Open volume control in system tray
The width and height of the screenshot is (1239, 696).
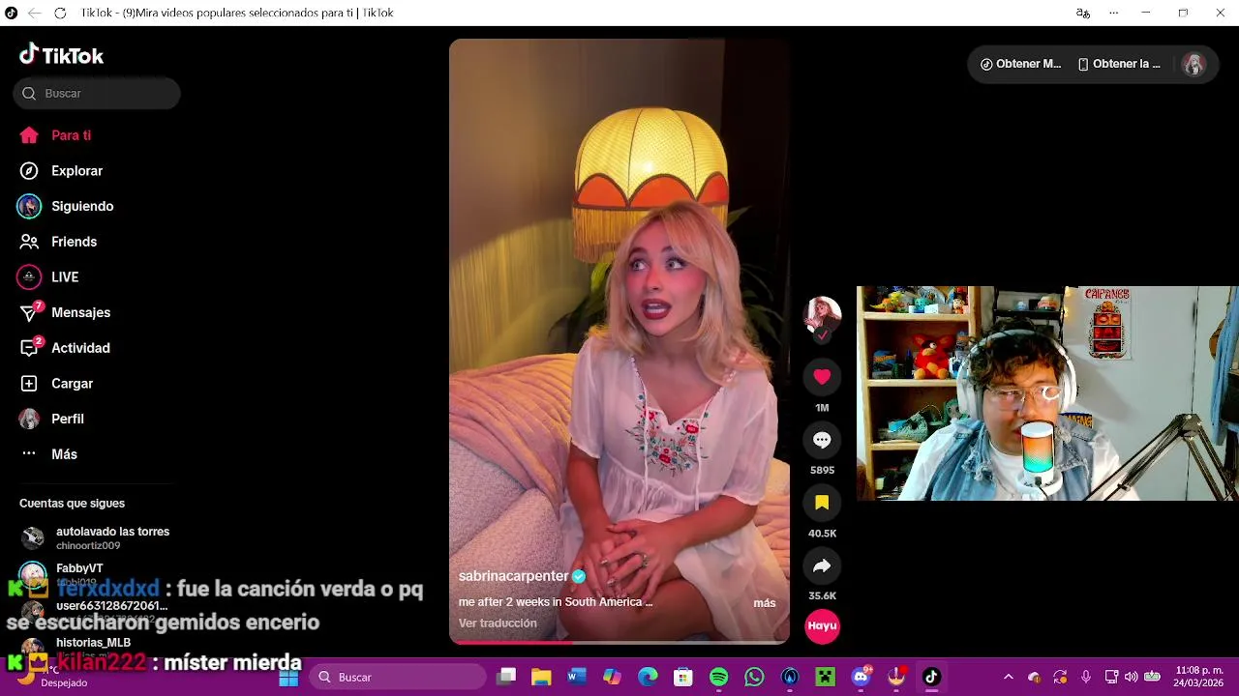click(1131, 678)
